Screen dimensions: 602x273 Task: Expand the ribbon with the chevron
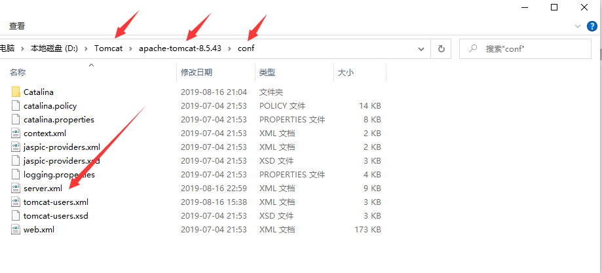point(577,26)
